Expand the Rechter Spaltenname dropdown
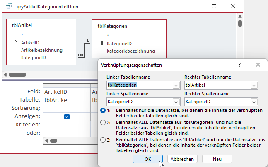The width and height of the screenshot is (268, 167). [254, 102]
